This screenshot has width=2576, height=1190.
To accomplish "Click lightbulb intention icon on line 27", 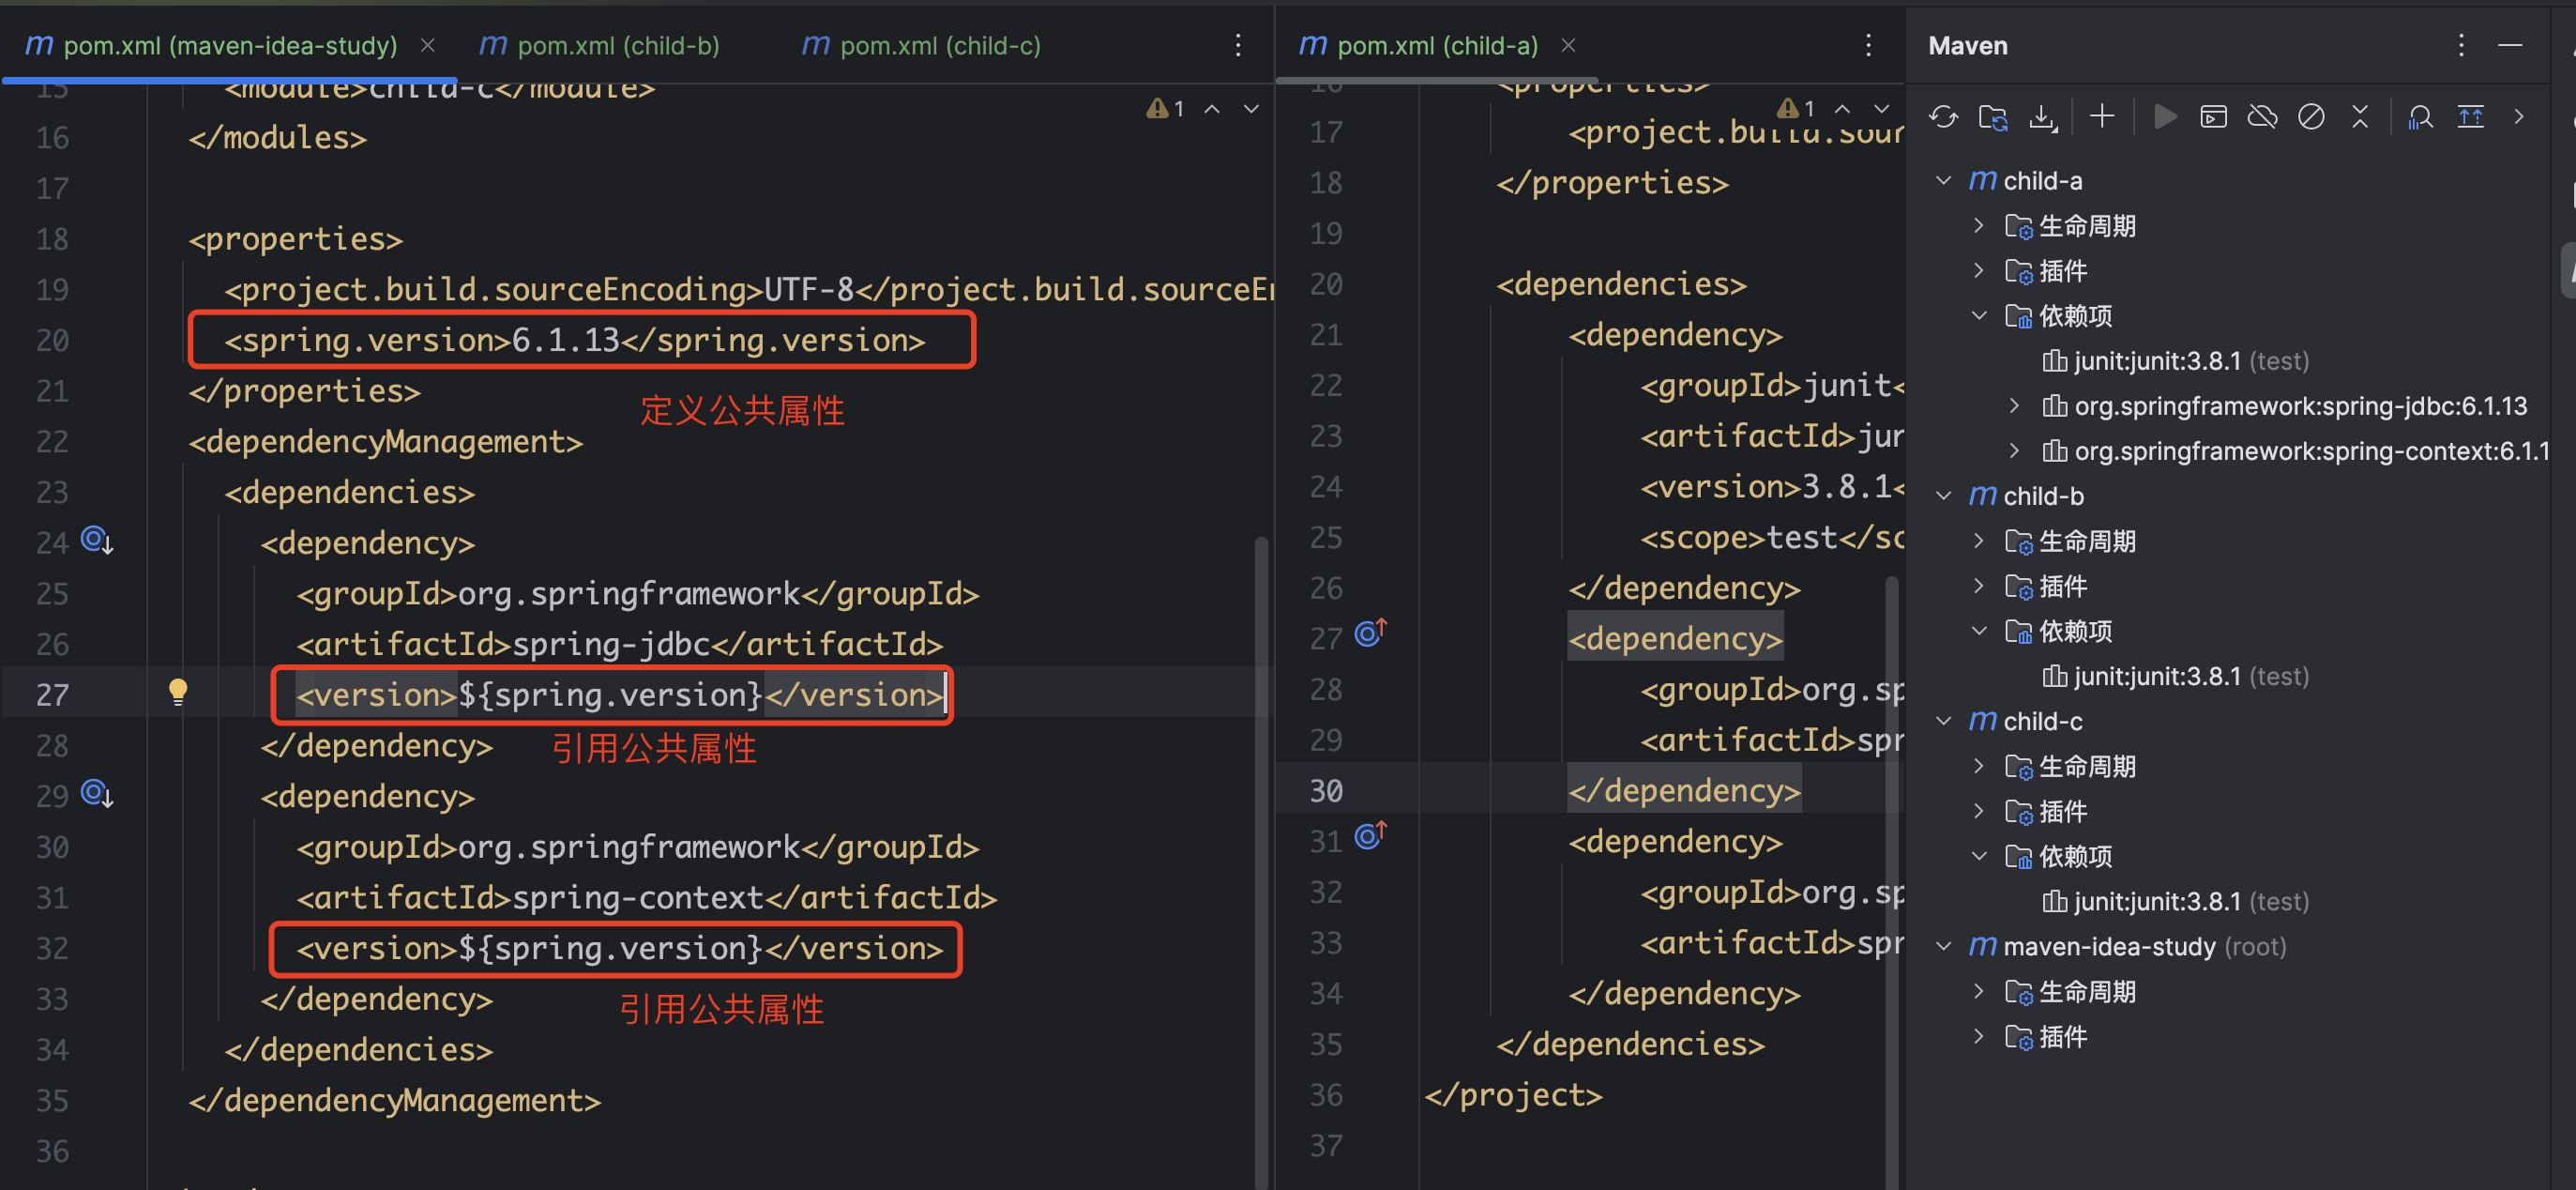I will (x=178, y=691).
